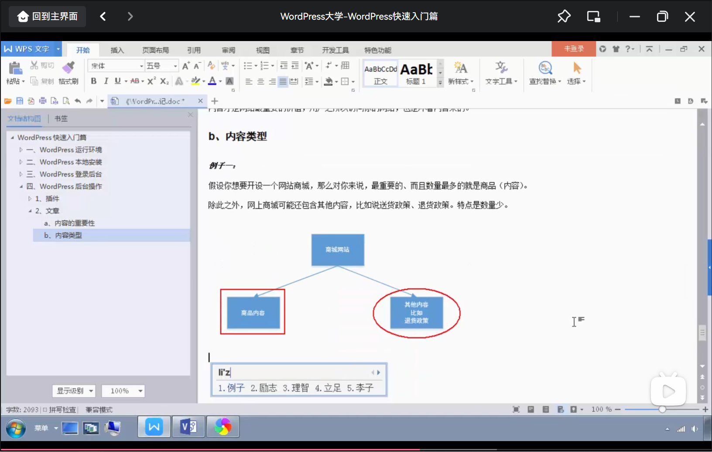
Task: Click the paragraph shading bucket icon
Action: pos(329,81)
